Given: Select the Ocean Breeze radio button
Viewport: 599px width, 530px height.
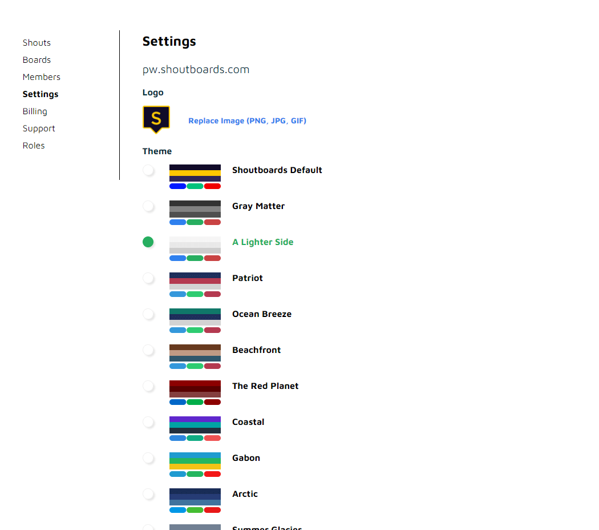Looking at the screenshot, I should pos(148,314).
